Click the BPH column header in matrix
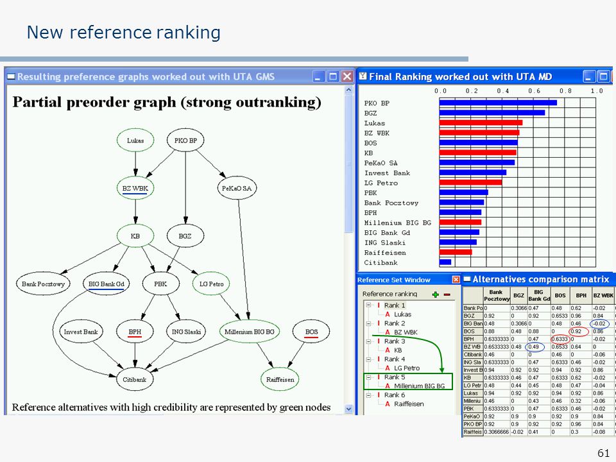Viewport: 616px width, 462px height. (581, 295)
